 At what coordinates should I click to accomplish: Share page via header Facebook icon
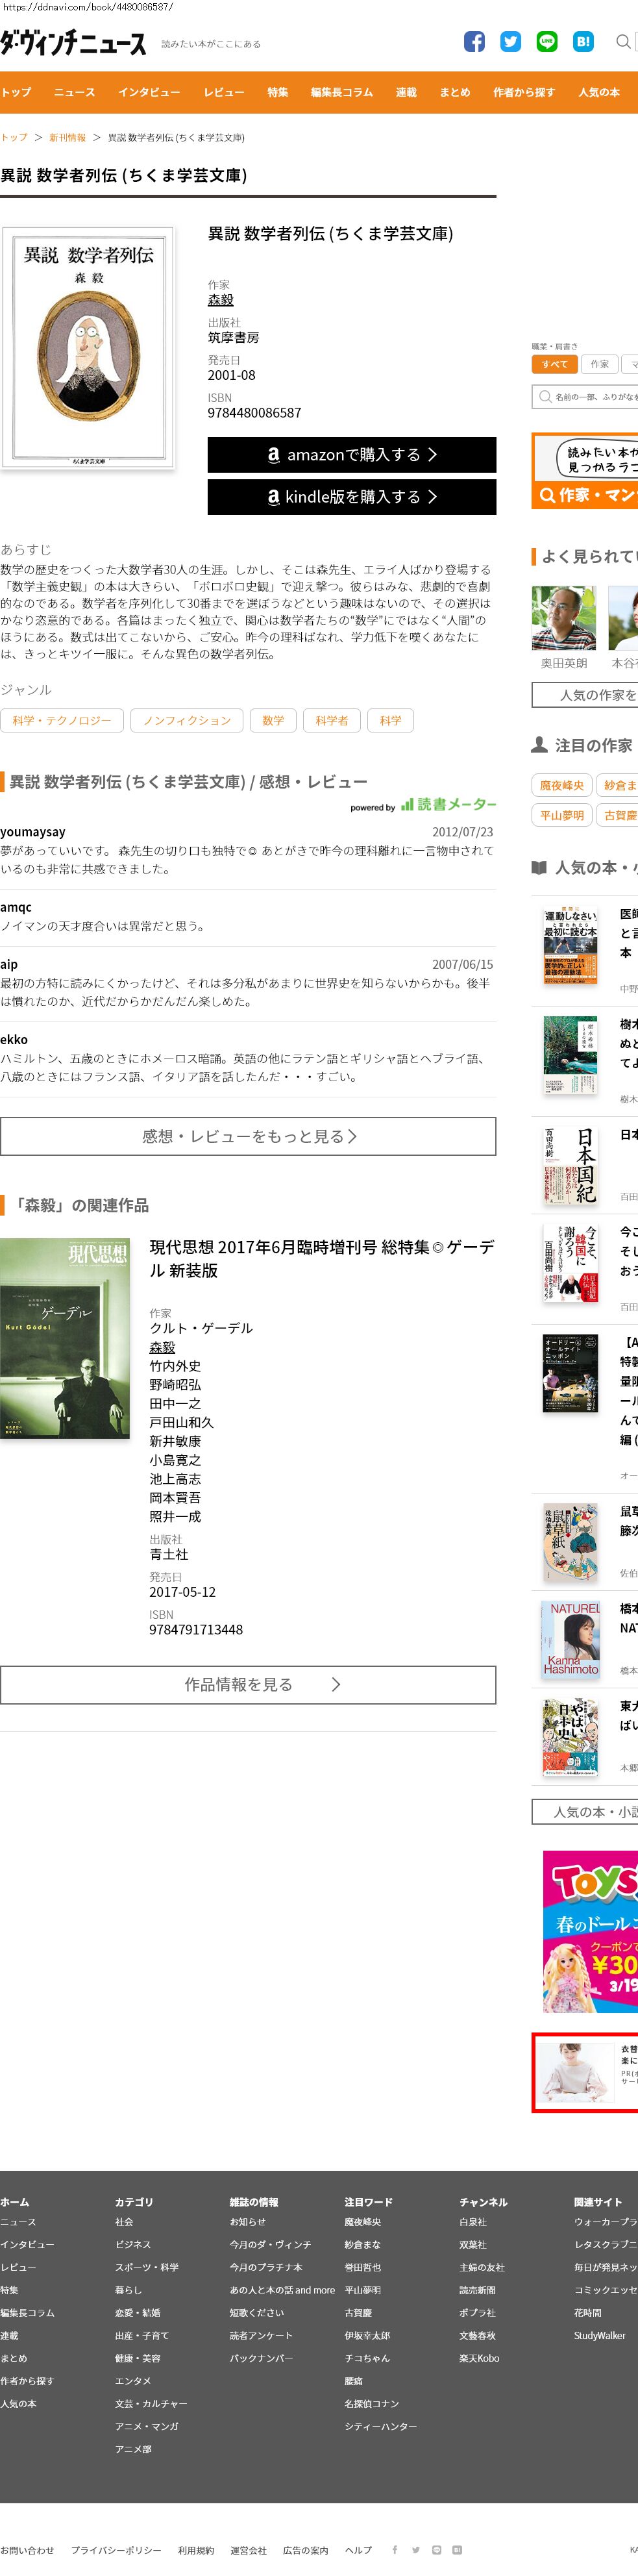tap(474, 41)
